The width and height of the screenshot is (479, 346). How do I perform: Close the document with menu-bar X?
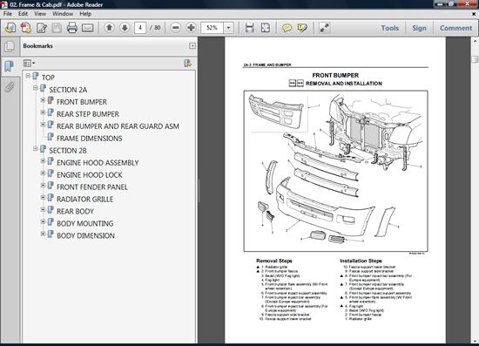[475, 14]
